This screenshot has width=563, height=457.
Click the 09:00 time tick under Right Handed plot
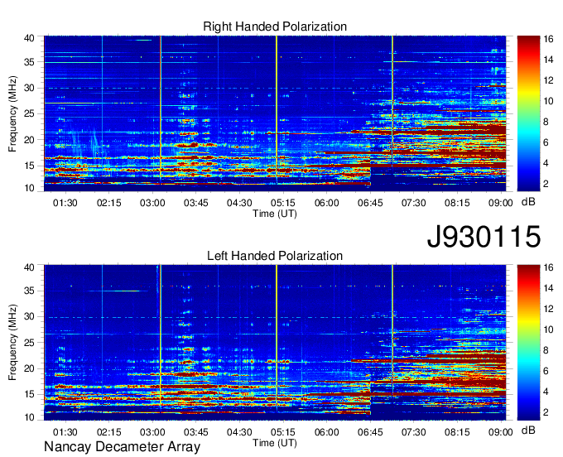(x=501, y=203)
